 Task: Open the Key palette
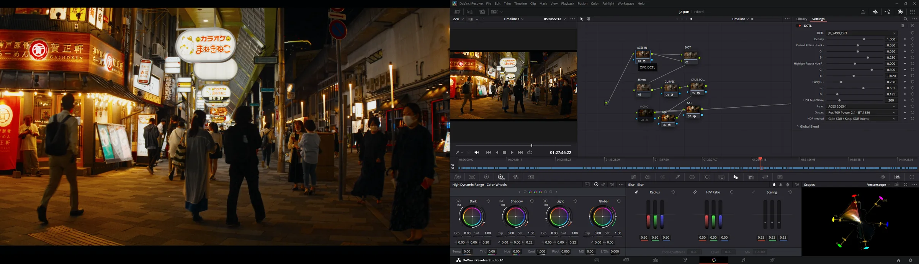(x=751, y=177)
